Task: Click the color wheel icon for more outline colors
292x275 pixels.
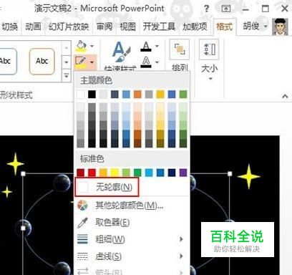Action: click(82, 205)
